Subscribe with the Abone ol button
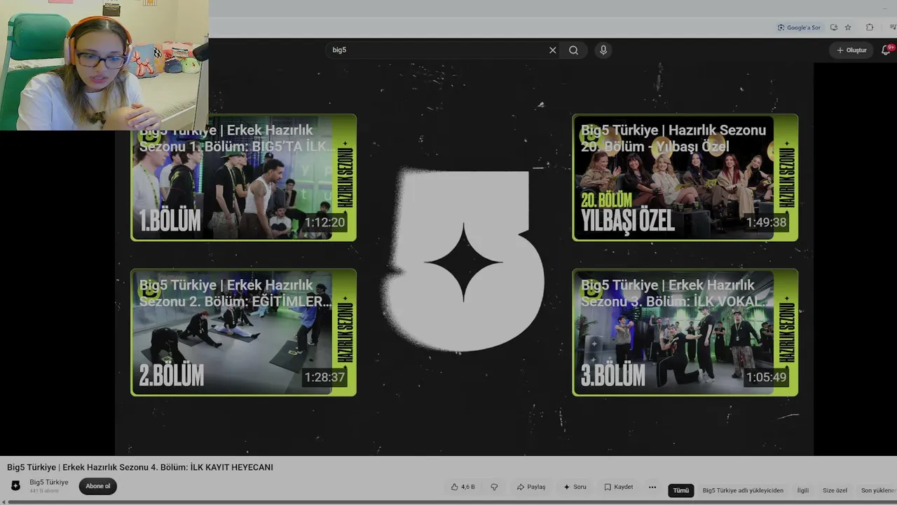Screen dimensions: 897x505 point(98,486)
